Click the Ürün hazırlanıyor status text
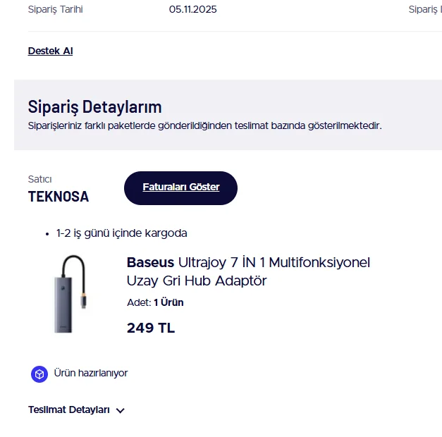Viewport: 442px width, 437px height. (x=91, y=373)
